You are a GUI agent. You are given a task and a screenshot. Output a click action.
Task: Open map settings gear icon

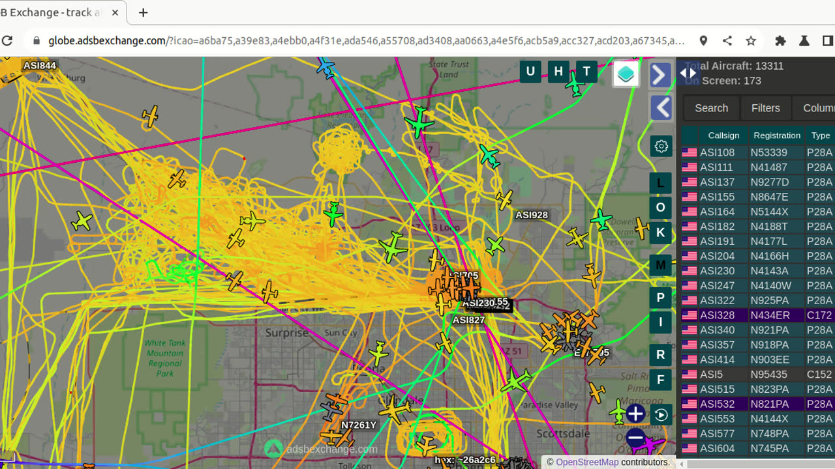661,146
